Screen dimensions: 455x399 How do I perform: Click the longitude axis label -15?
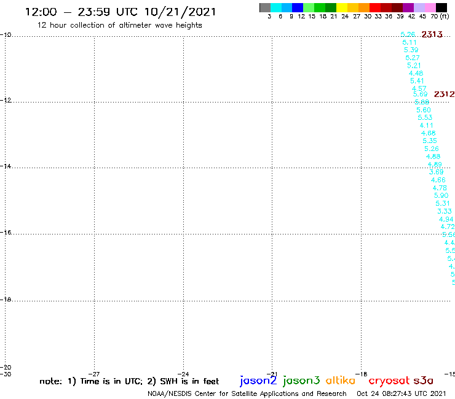click(450, 374)
